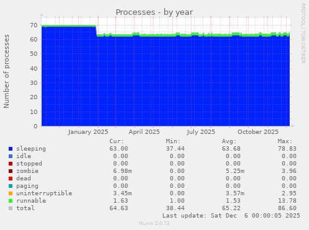Click uninterruptible current value 3.45m
309x230 pixels.
[x=122, y=193]
